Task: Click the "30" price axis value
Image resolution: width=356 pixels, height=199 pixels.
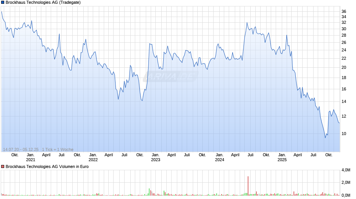Action: coord(344,29)
